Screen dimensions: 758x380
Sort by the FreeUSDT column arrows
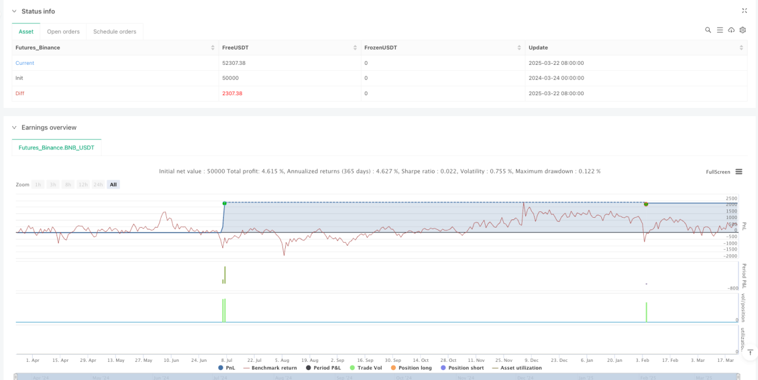tap(355, 47)
